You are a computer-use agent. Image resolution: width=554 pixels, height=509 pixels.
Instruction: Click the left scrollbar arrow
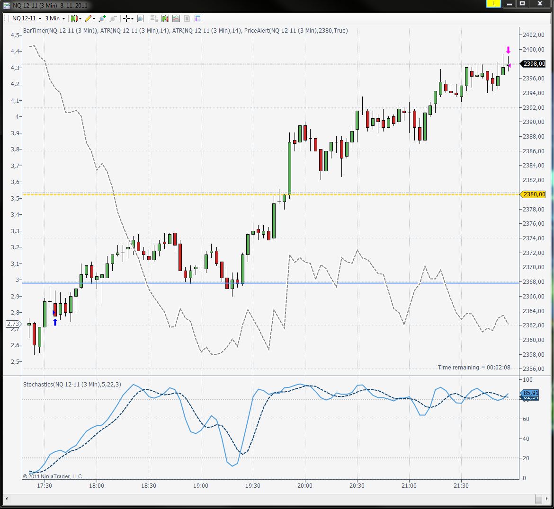point(7,499)
